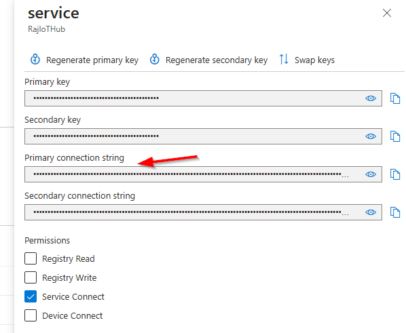Uncheck the Service Connect permission
Image resolution: width=406 pixels, height=333 pixels.
pos(31,296)
